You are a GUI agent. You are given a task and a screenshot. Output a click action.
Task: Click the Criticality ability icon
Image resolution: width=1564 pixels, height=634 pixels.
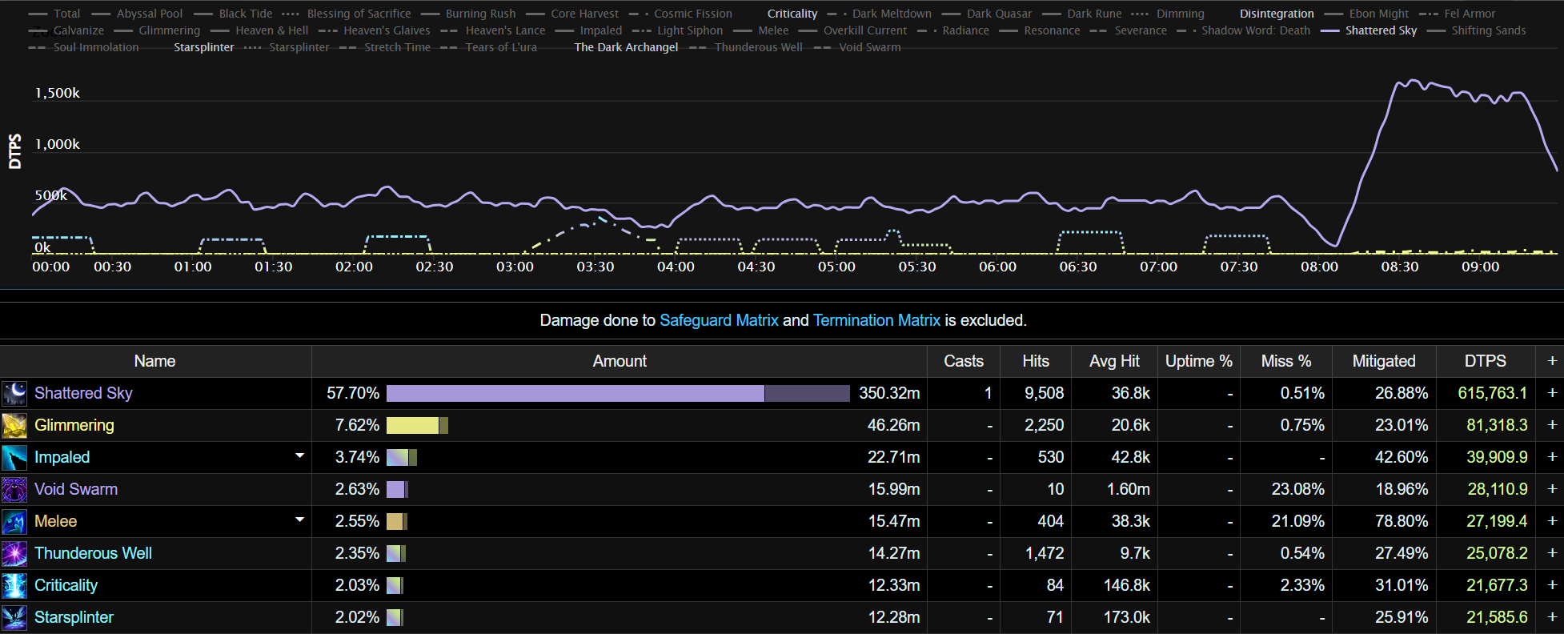[x=14, y=585]
